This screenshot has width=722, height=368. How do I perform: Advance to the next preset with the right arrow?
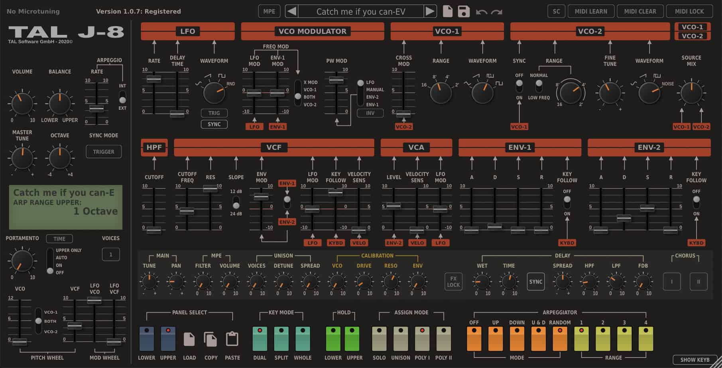point(431,12)
